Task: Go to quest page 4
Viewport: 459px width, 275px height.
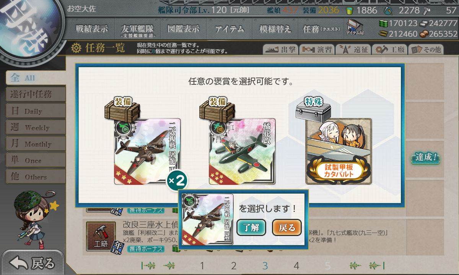Action: click(296, 266)
